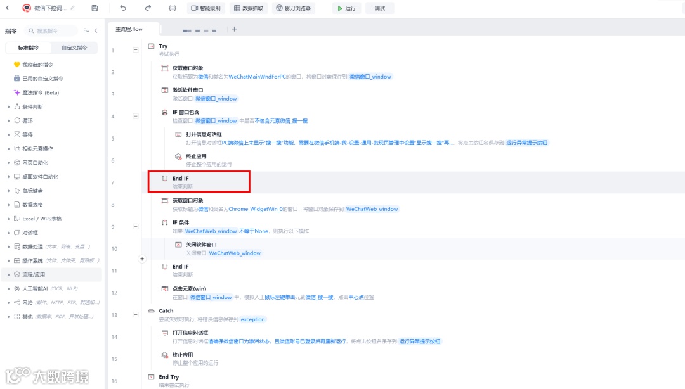Switch to 自定义指令 tab
The width and height of the screenshot is (685, 389).
coord(74,48)
